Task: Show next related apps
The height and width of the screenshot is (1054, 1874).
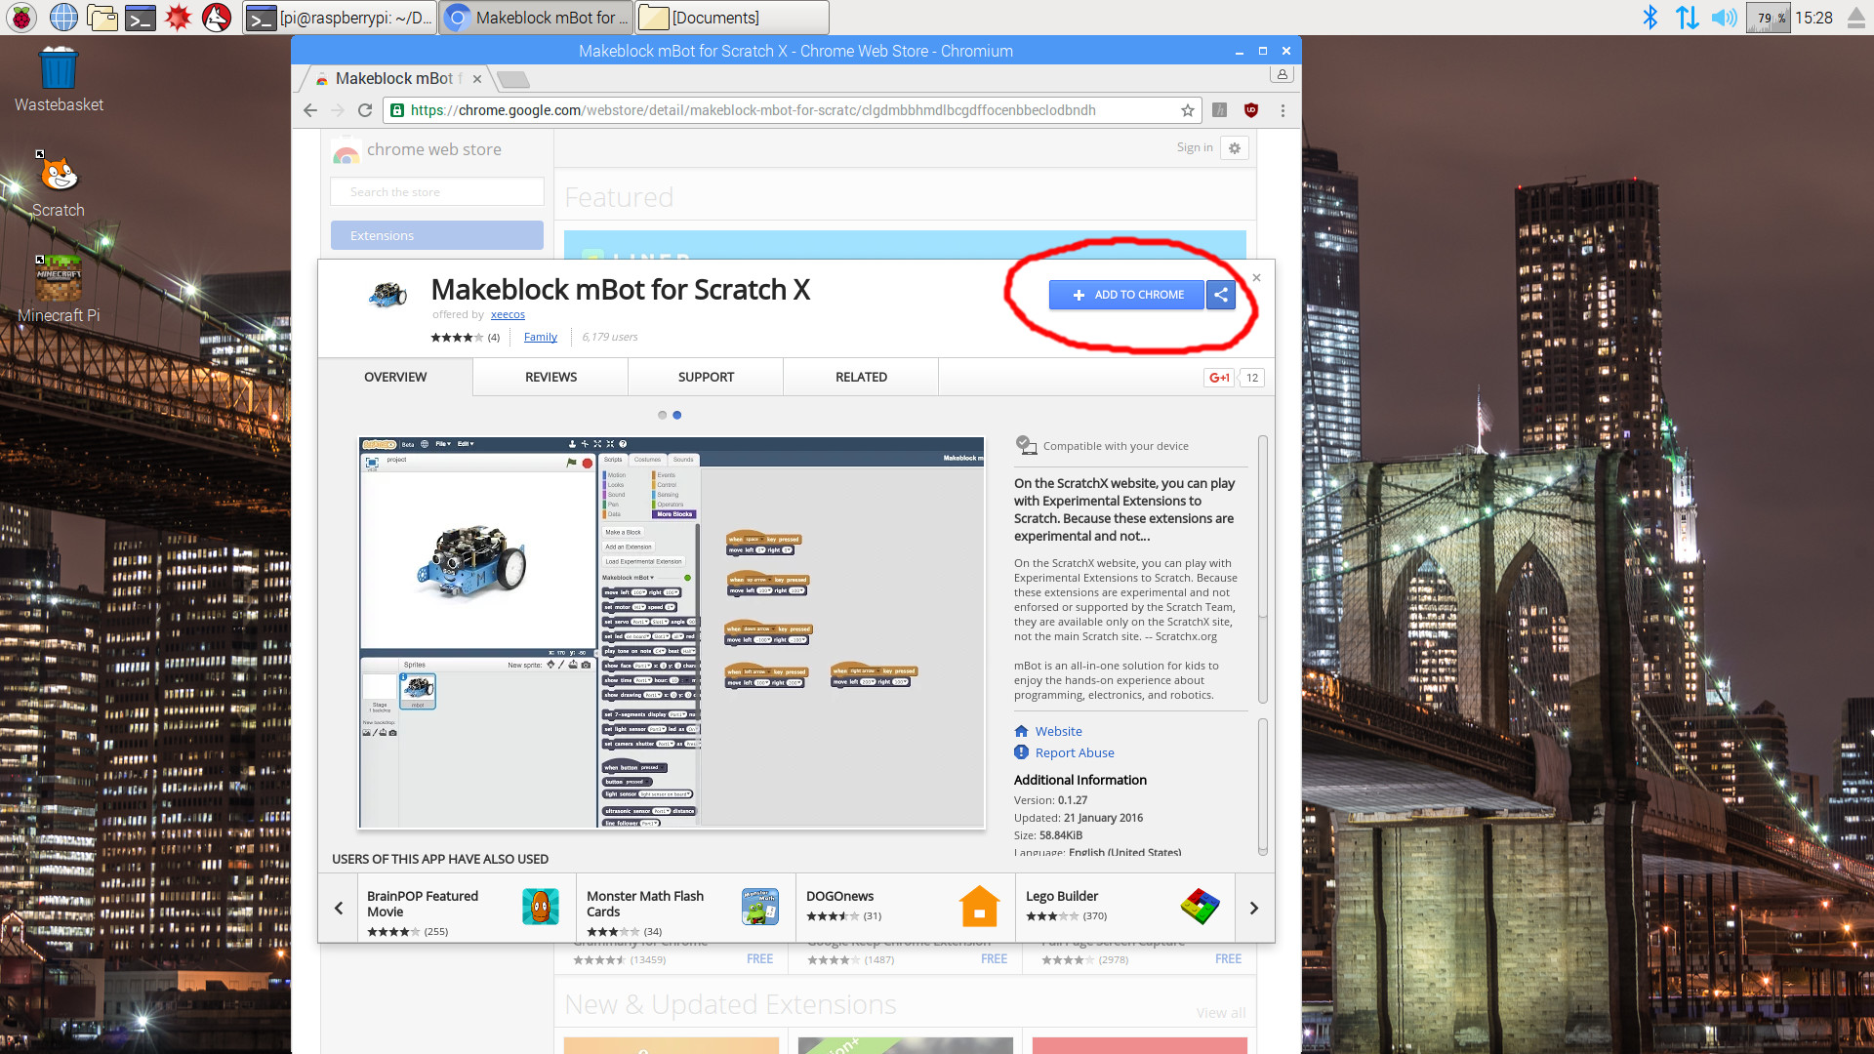Action: click(1254, 908)
